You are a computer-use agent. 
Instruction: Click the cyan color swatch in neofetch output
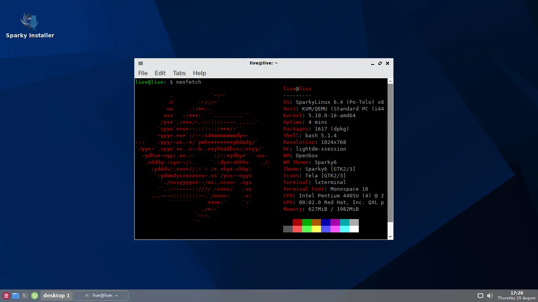(x=345, y=229)
